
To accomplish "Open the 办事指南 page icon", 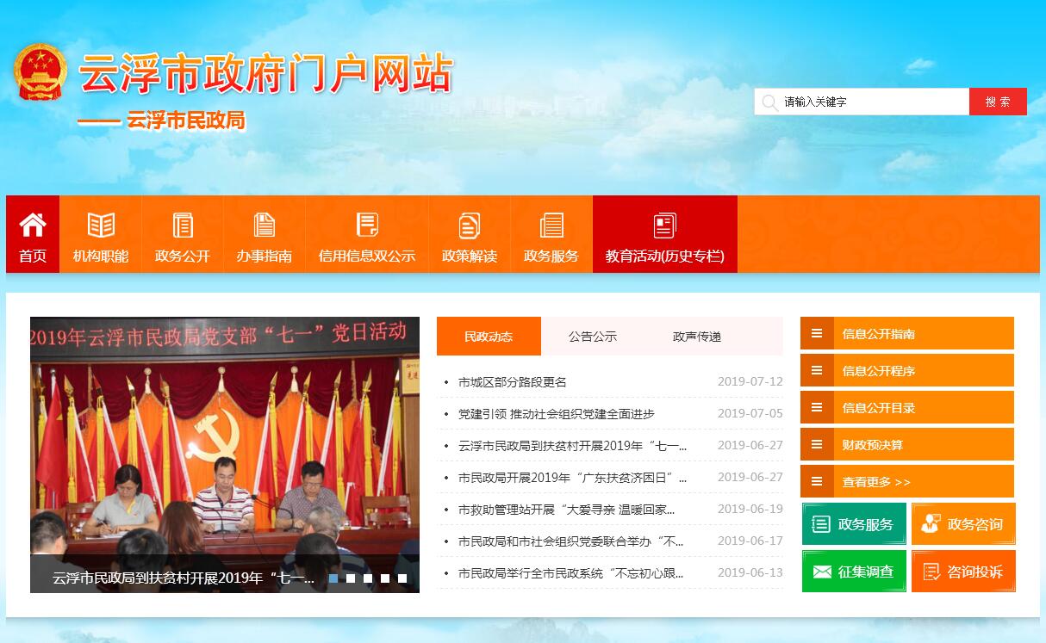I will pyautogui.click(x=265, y=226).
